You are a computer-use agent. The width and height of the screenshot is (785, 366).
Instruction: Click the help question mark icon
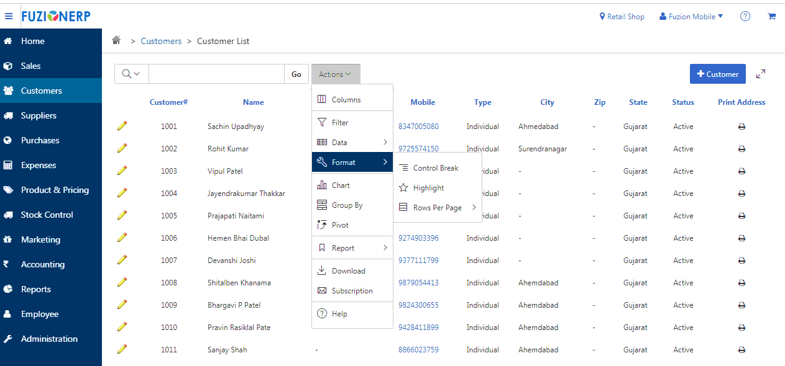coord(745,17)
